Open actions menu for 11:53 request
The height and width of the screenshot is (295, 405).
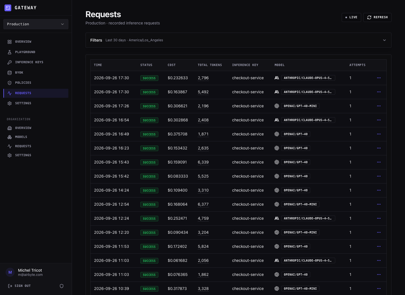coord(379,246)
